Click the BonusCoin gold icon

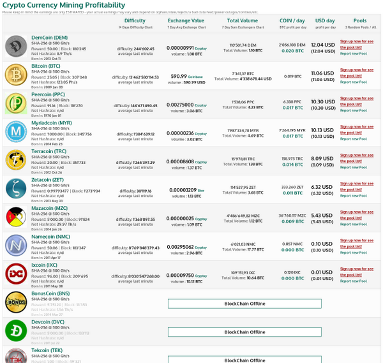pos(16,302)
